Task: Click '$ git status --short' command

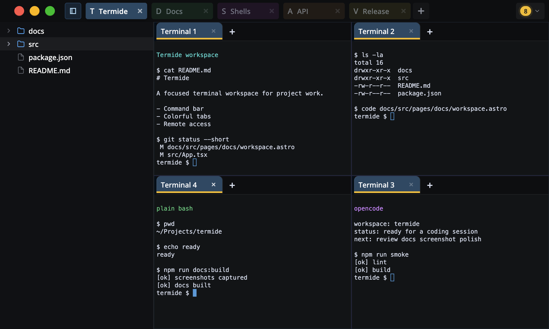Action: click(x=193, y=139)
